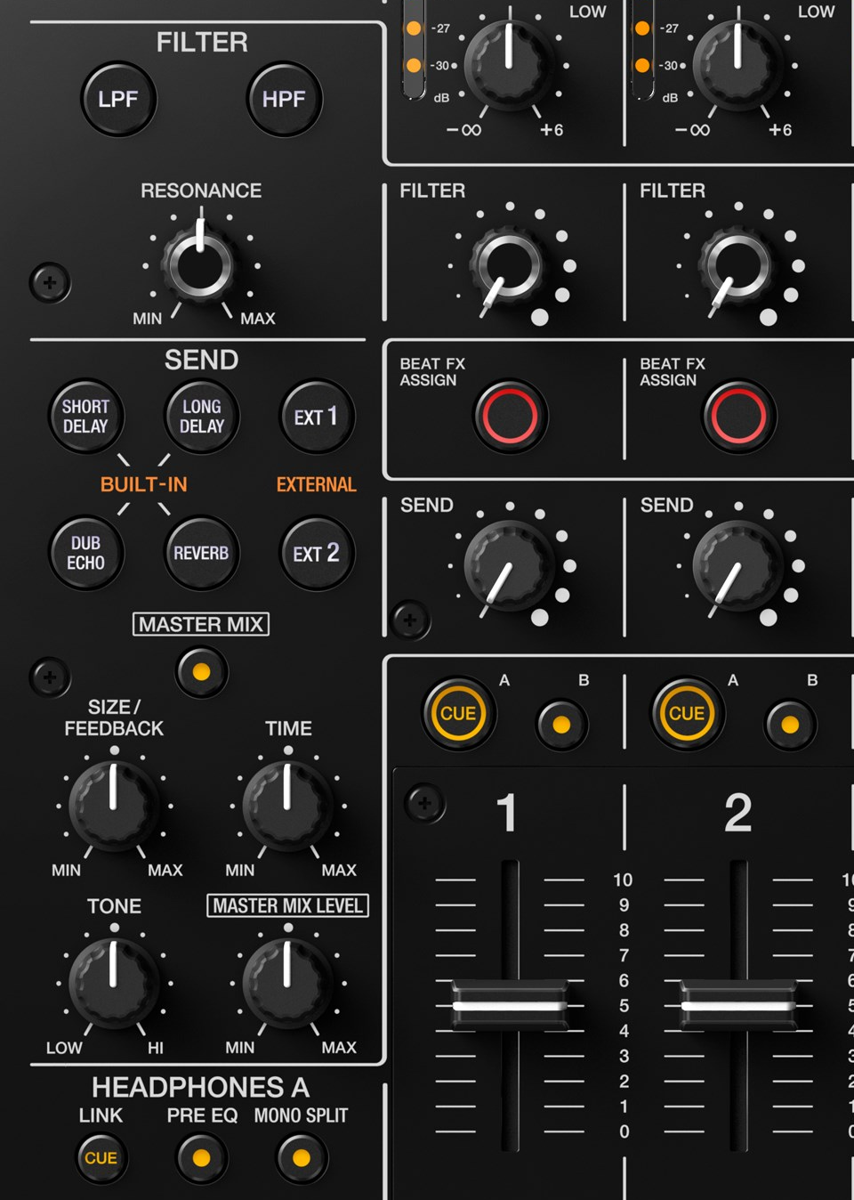Toggle Headphones A Mono Split button
The width and height of the screenshot is (854, 1200).
pos(302,1158)
